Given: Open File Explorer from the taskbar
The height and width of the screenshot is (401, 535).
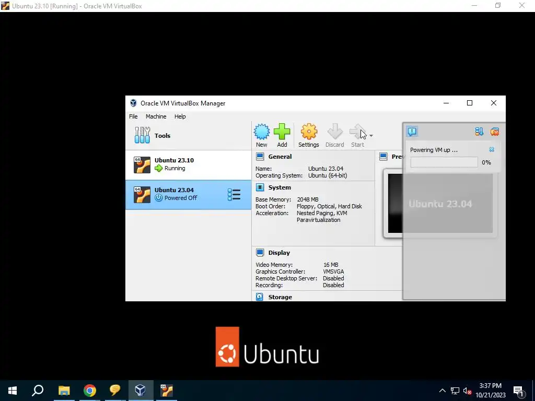Looking at the screenshot, I should click(64, 391).
